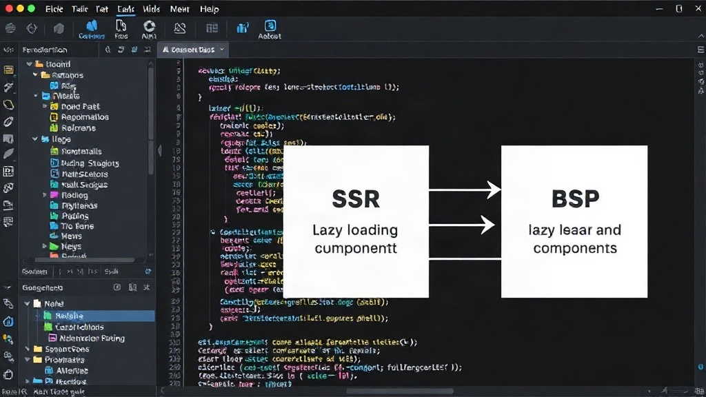Close the Gongeflentl panel with X icon
This screenshot has height=397, width=706.
(x=147, y=287)
